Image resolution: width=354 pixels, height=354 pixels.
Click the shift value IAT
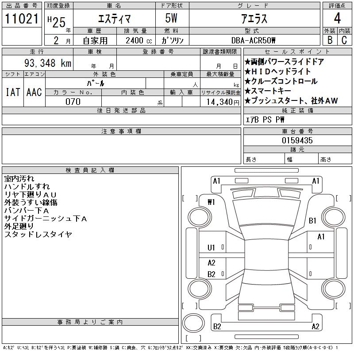pos(13,92)
